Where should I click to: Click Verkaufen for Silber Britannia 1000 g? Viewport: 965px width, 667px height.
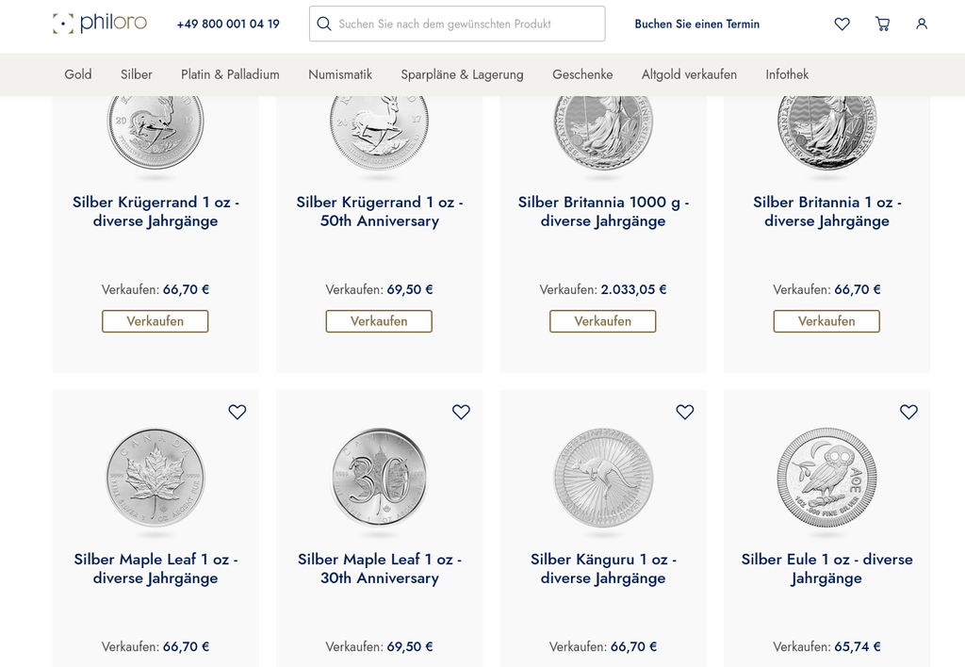(603, 321)
